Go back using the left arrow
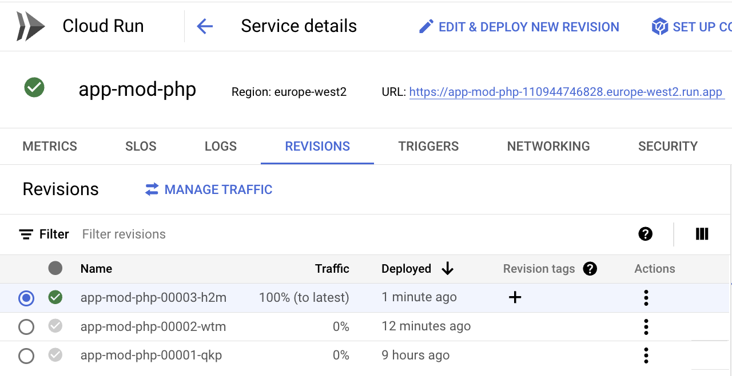 pos(205,26)
